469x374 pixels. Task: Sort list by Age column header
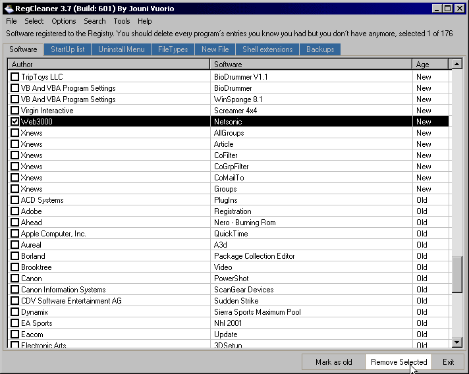coord(430,65)
